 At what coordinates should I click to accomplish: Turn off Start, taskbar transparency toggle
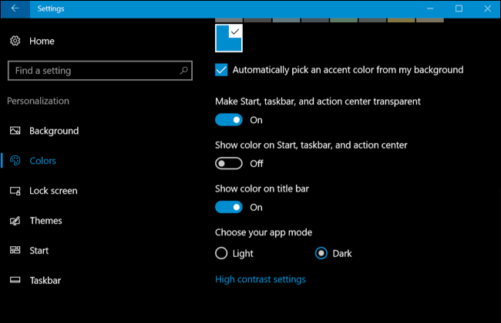[x=229, y=120]
